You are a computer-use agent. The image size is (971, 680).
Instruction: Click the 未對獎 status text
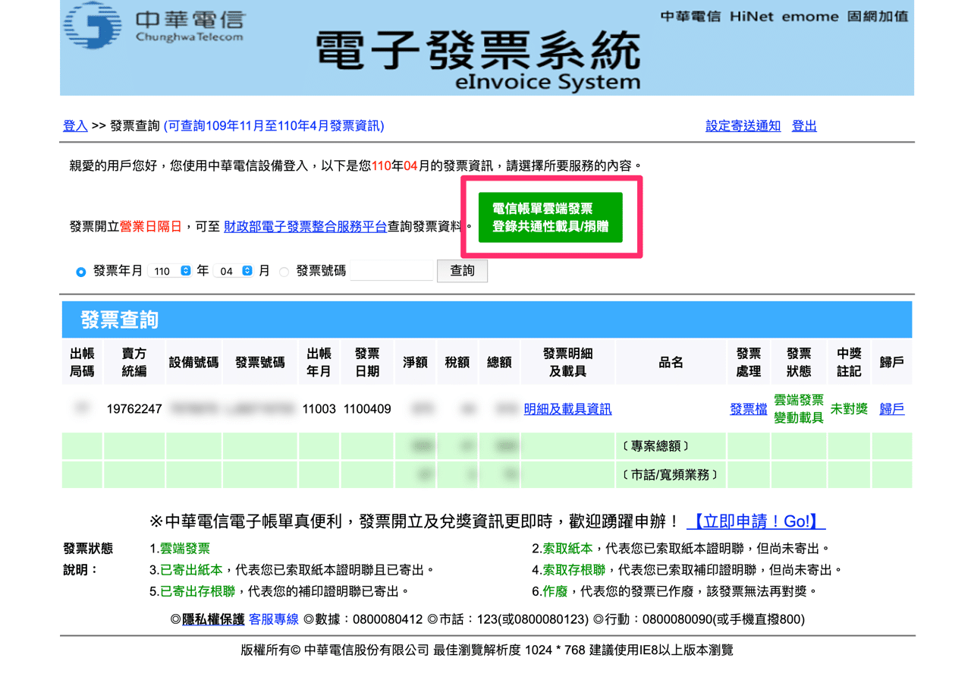pos(849,409)
